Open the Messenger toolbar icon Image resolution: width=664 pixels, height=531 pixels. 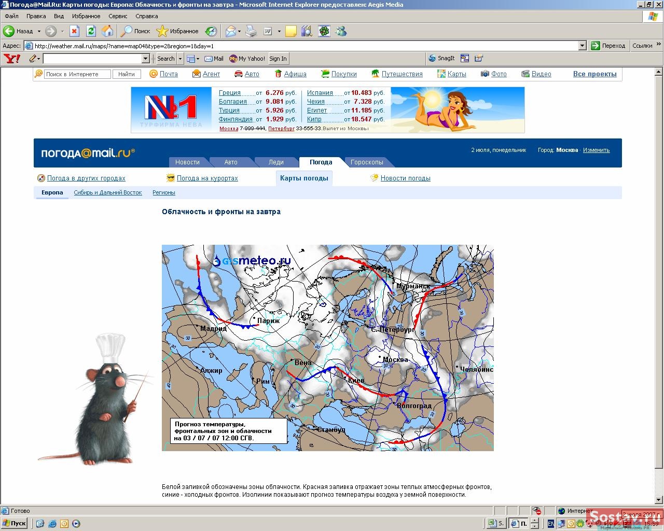pyautogui.click(x=341, y=31)
